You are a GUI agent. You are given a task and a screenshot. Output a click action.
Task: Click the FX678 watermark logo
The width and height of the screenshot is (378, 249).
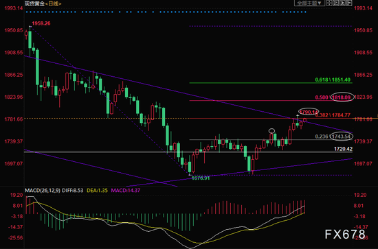(345, 234)
